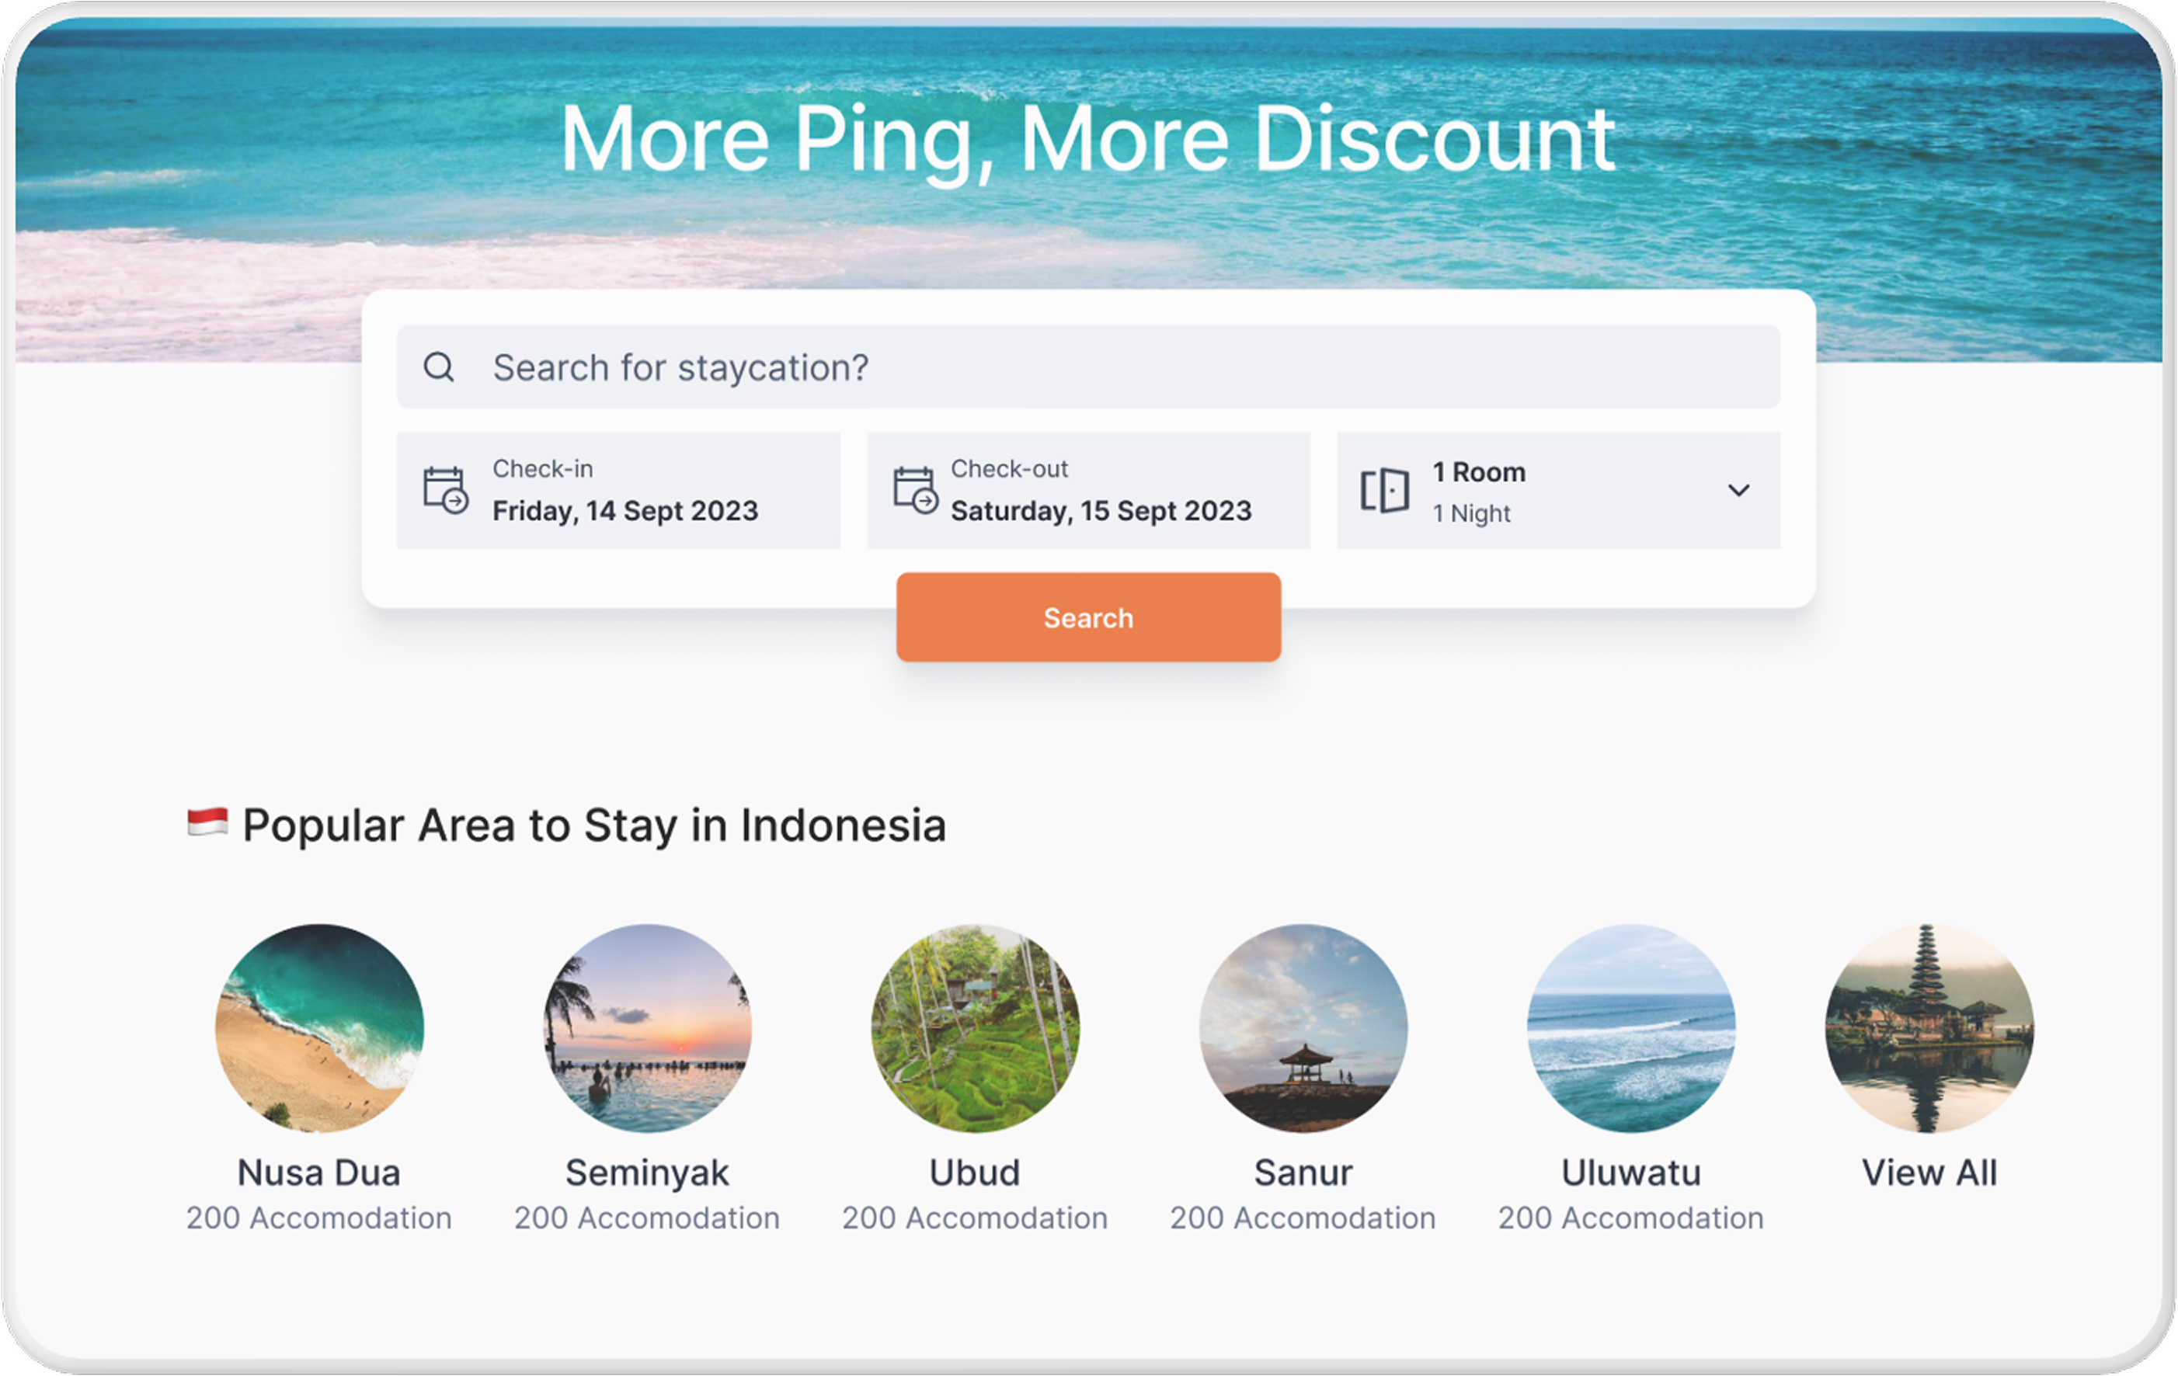Click the Check-out calendar icon
The height and width of the screenshot is (1376, 2178).
[x=914, y=490]
